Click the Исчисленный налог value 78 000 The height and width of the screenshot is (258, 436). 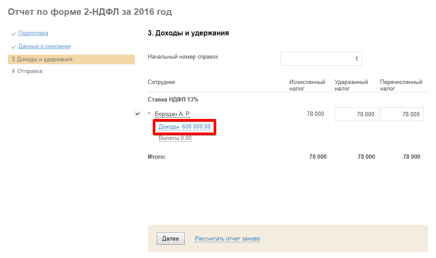click(315, 114)
